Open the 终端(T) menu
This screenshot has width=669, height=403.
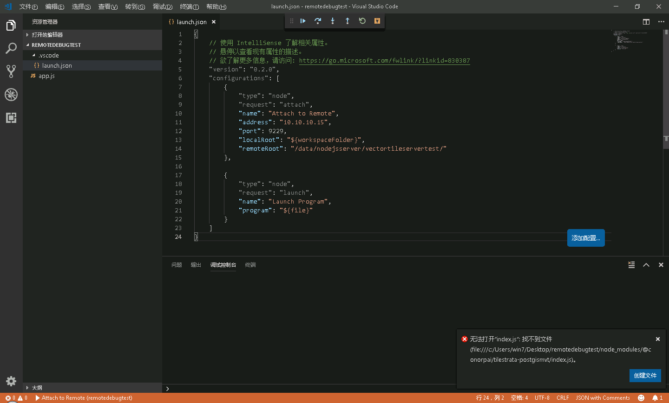[189, 6]
